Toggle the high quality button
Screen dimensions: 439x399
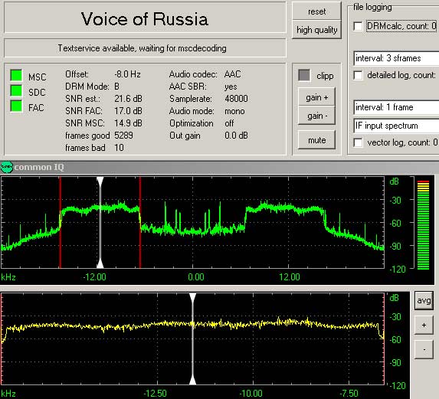[x=316, y=30]
